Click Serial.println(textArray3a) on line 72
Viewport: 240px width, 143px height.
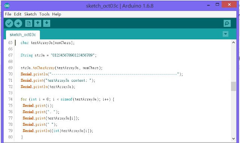(x=48, y=87)
